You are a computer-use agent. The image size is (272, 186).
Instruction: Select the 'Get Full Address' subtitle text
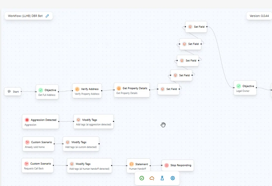(47, 95)
